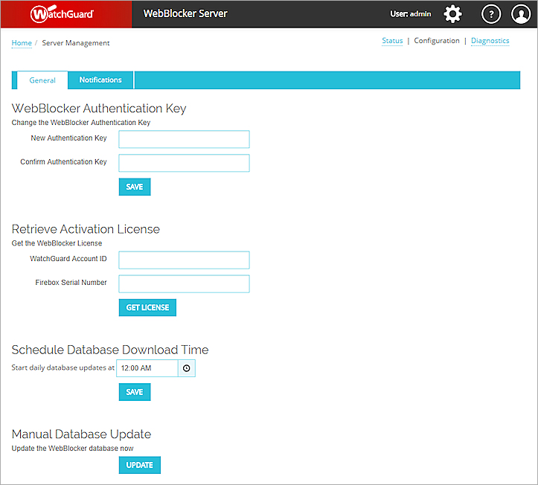Open the settings gear icon
This screenshot has width=538, height=485.
coord(452,14)
